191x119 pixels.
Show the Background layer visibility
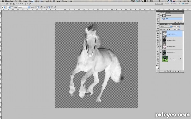[x=161, y=59]
